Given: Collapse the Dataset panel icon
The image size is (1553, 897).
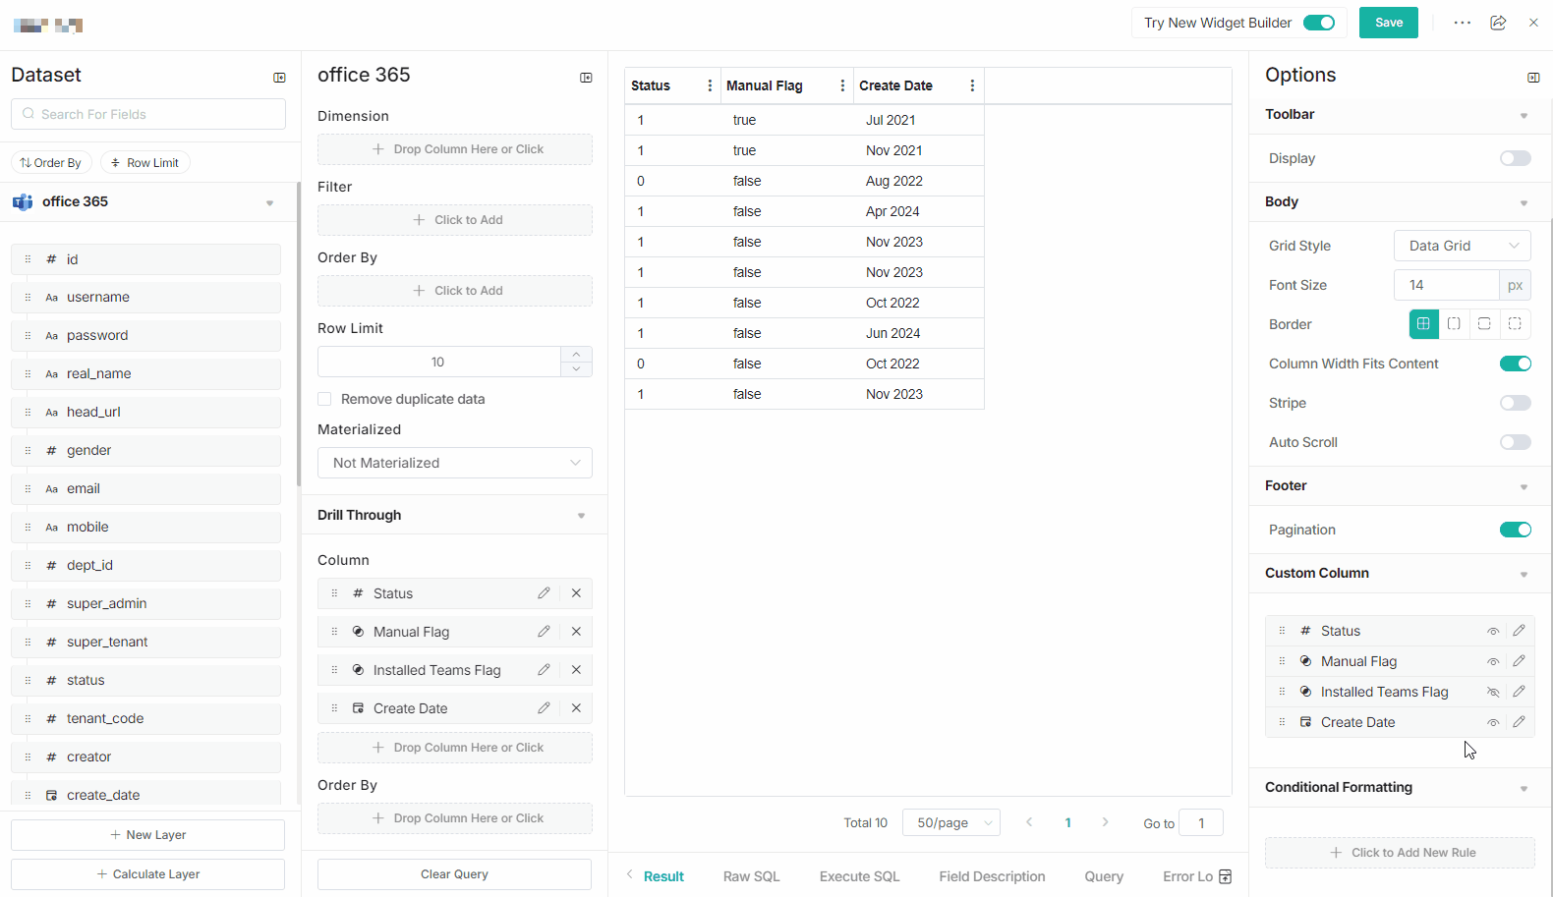Looking at the screenshot, I should tap(279, 78).
